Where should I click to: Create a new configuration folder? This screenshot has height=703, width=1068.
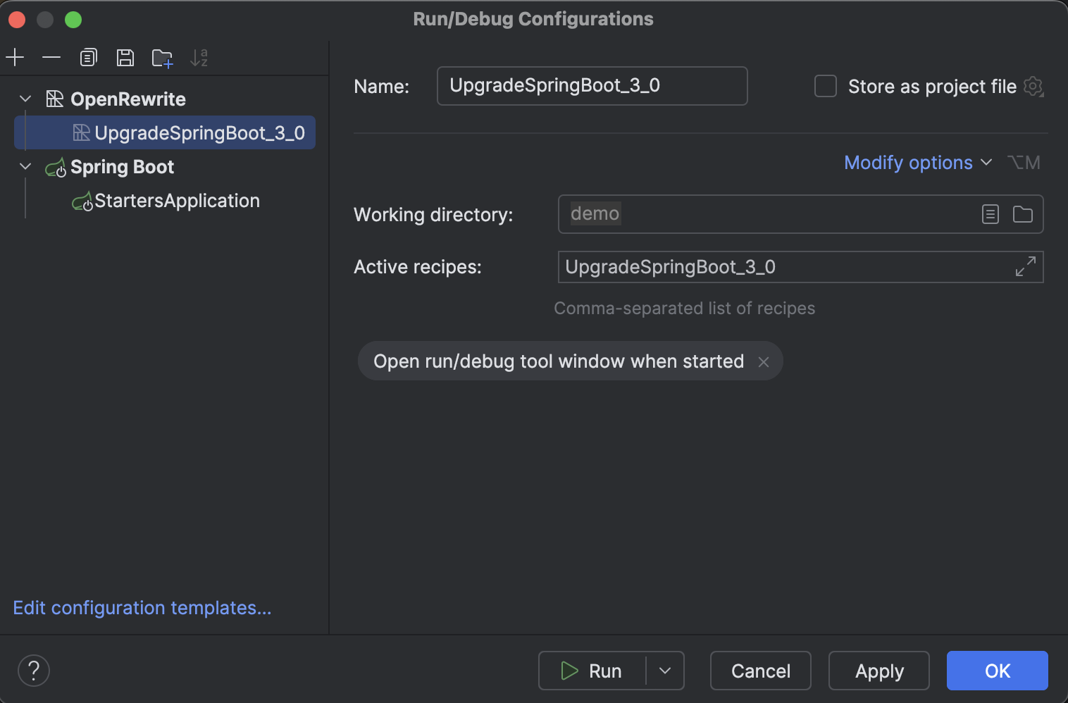pyautogui.click(x=162, y=57)
